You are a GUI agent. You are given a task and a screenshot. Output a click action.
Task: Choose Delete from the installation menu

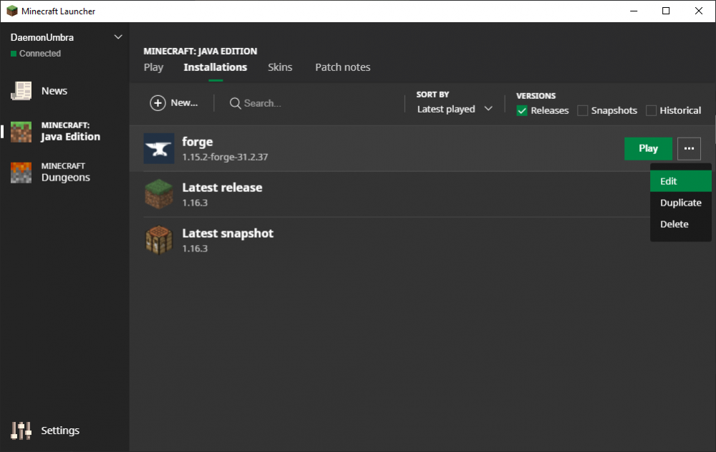[674, 224]
